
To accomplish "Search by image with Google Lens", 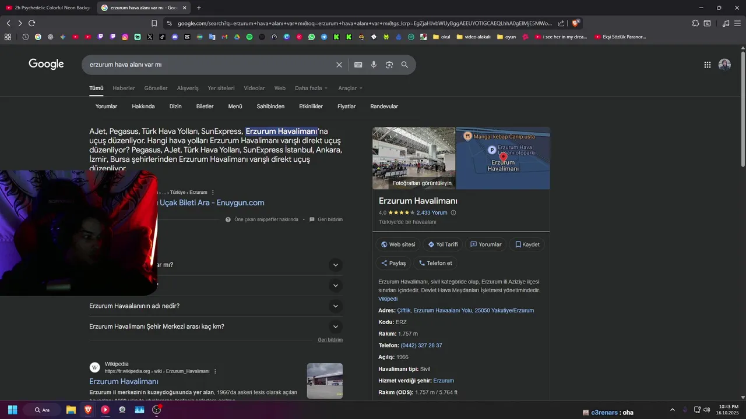I will click(x=389, y=65).
